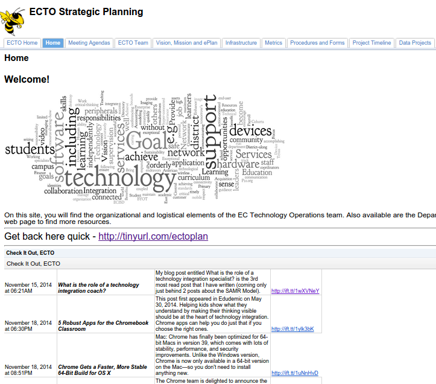
Task: Select the 5 Robust Apps for Chromebook title
Action: tap(103, 326)
